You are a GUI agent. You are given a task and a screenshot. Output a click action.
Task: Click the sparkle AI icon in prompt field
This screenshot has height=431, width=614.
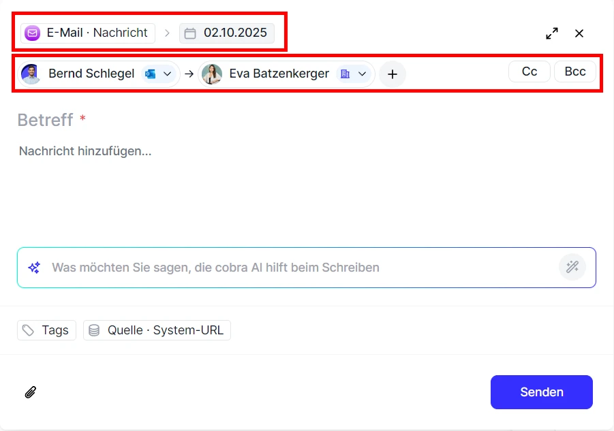32,267
